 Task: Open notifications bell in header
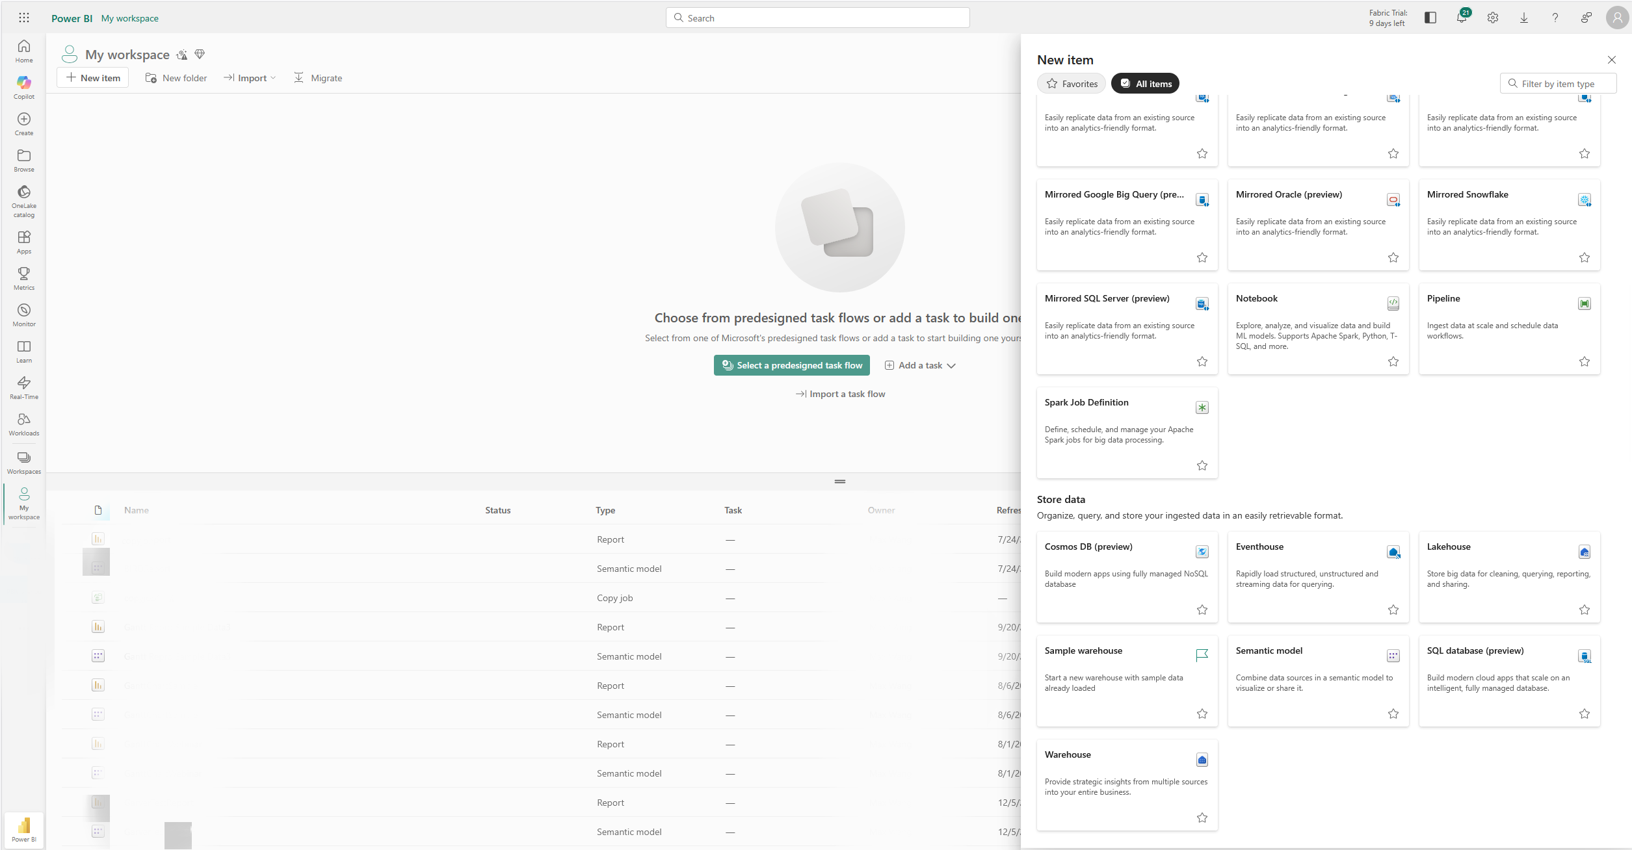pos(1461,18)
